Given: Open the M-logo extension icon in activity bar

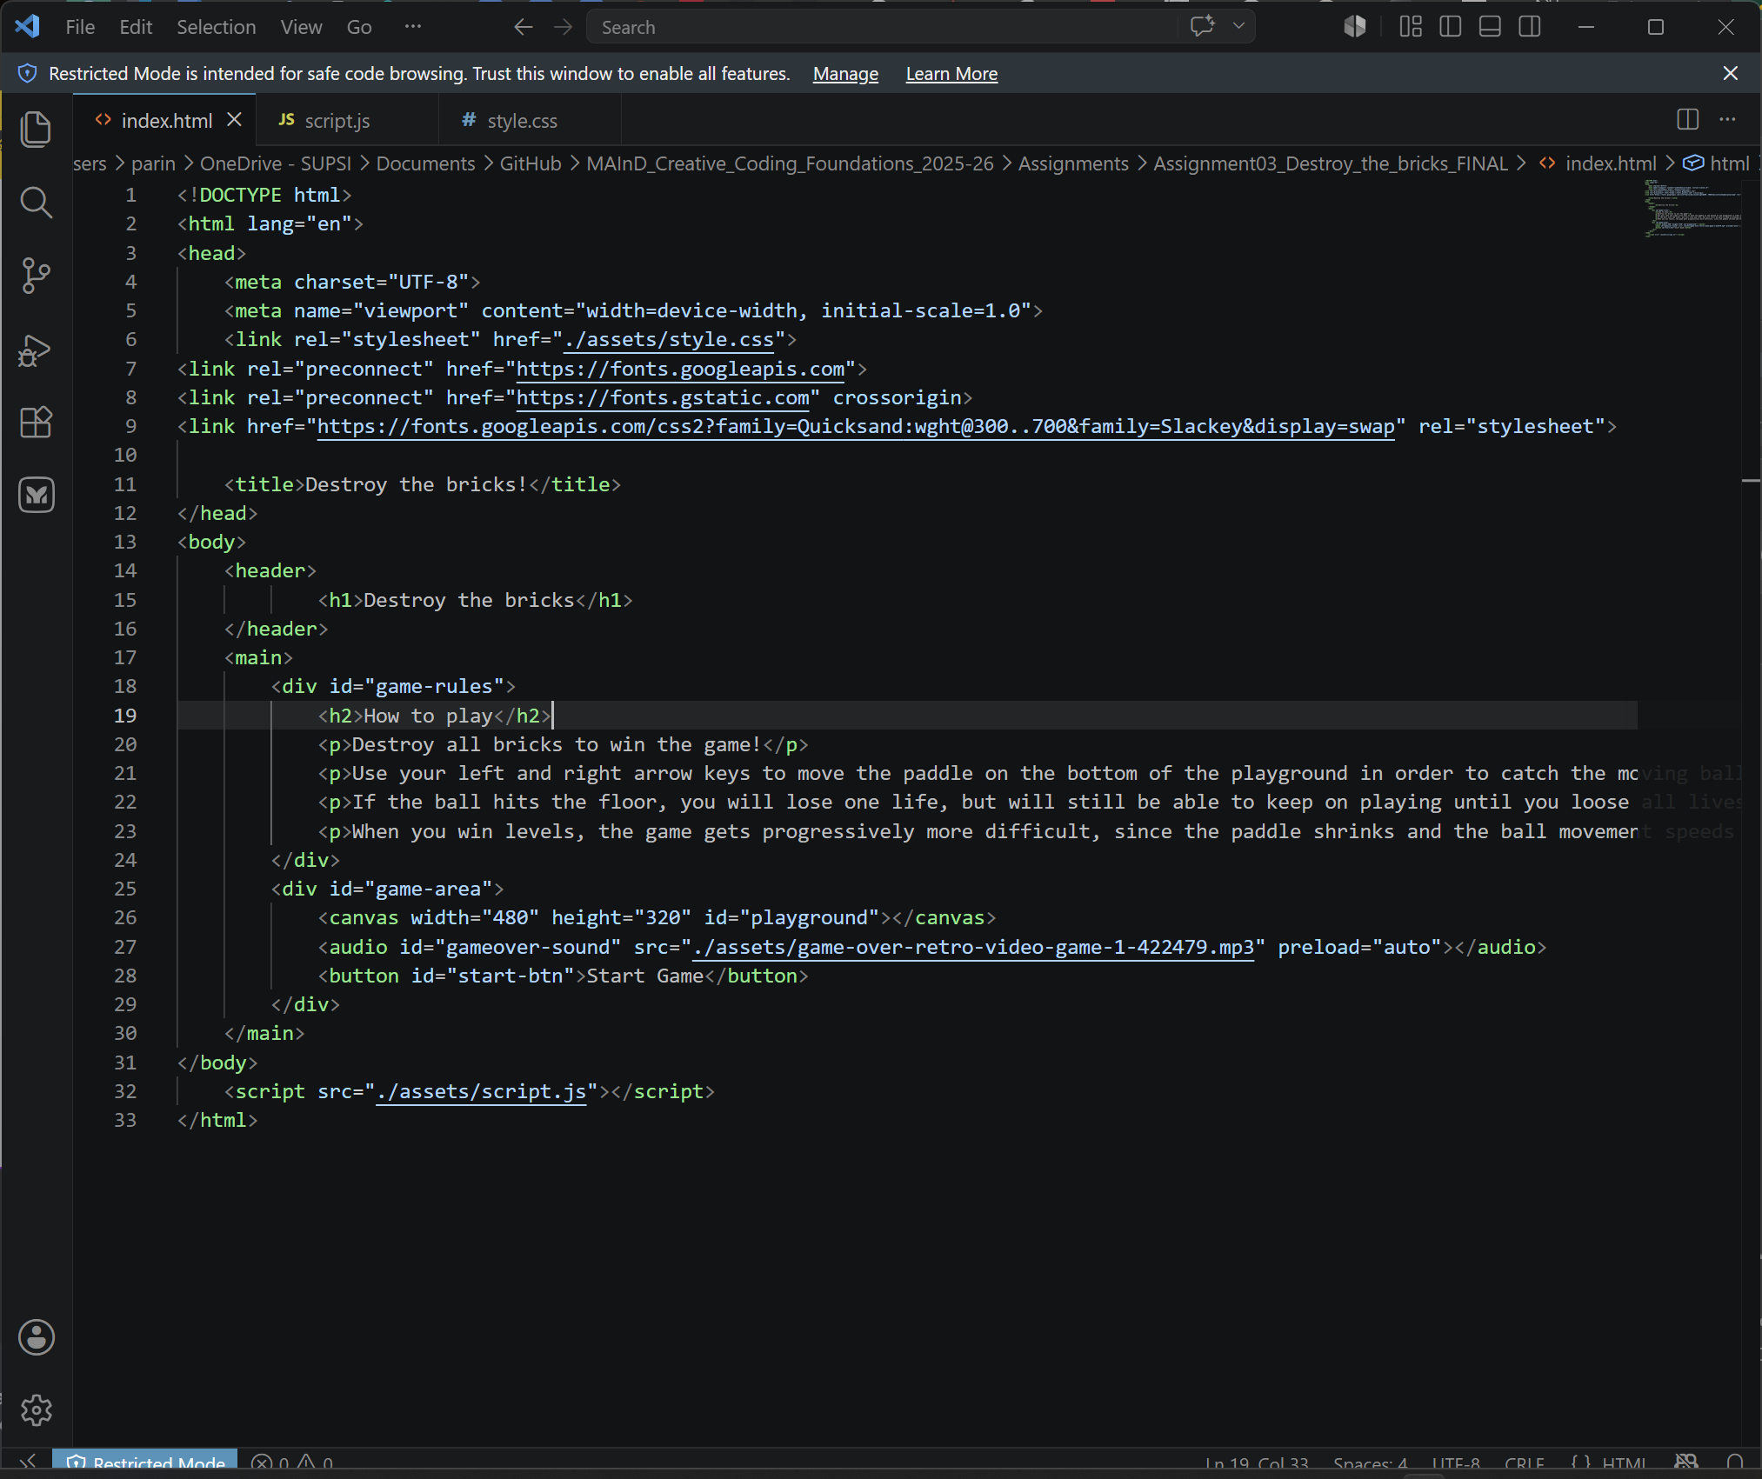Looking at the screenshot, I should point(36,495).
